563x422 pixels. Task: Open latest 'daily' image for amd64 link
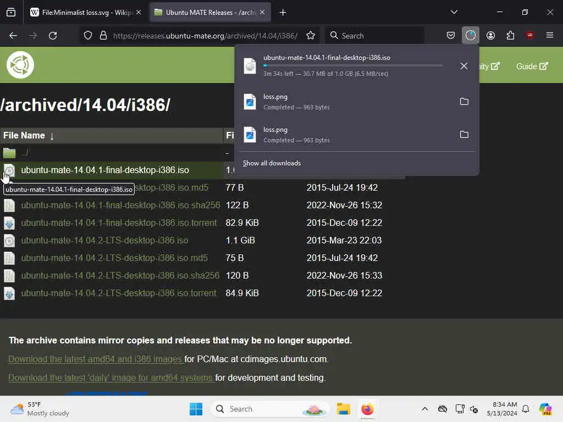(111, 378)
